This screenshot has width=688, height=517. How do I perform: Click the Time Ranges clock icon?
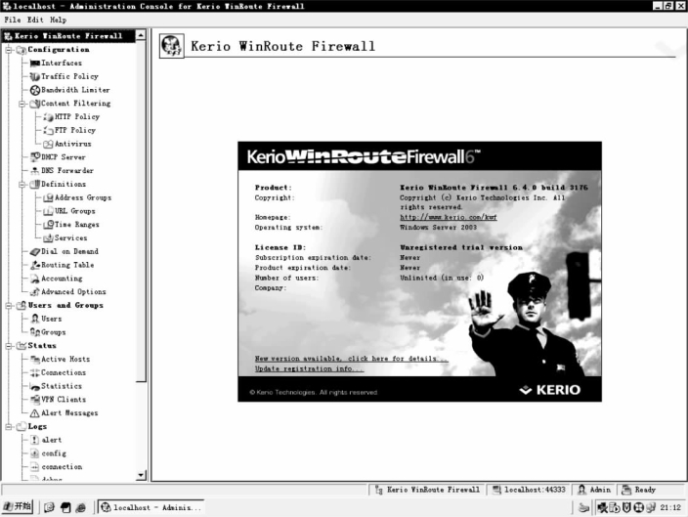click(x=48, y=225)
